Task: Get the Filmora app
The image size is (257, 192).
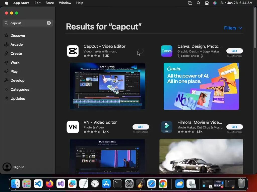Action: (235, 127)
